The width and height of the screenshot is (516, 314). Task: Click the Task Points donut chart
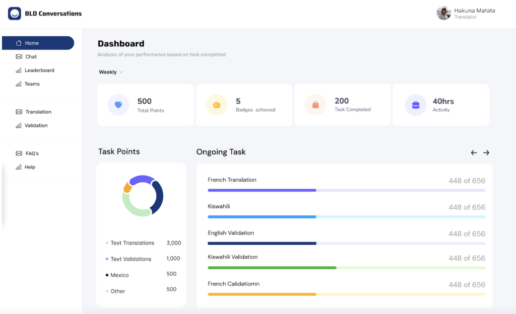[x=143, y=196]
